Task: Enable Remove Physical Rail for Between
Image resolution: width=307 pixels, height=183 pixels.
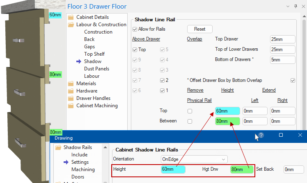Action: point(190,121)
